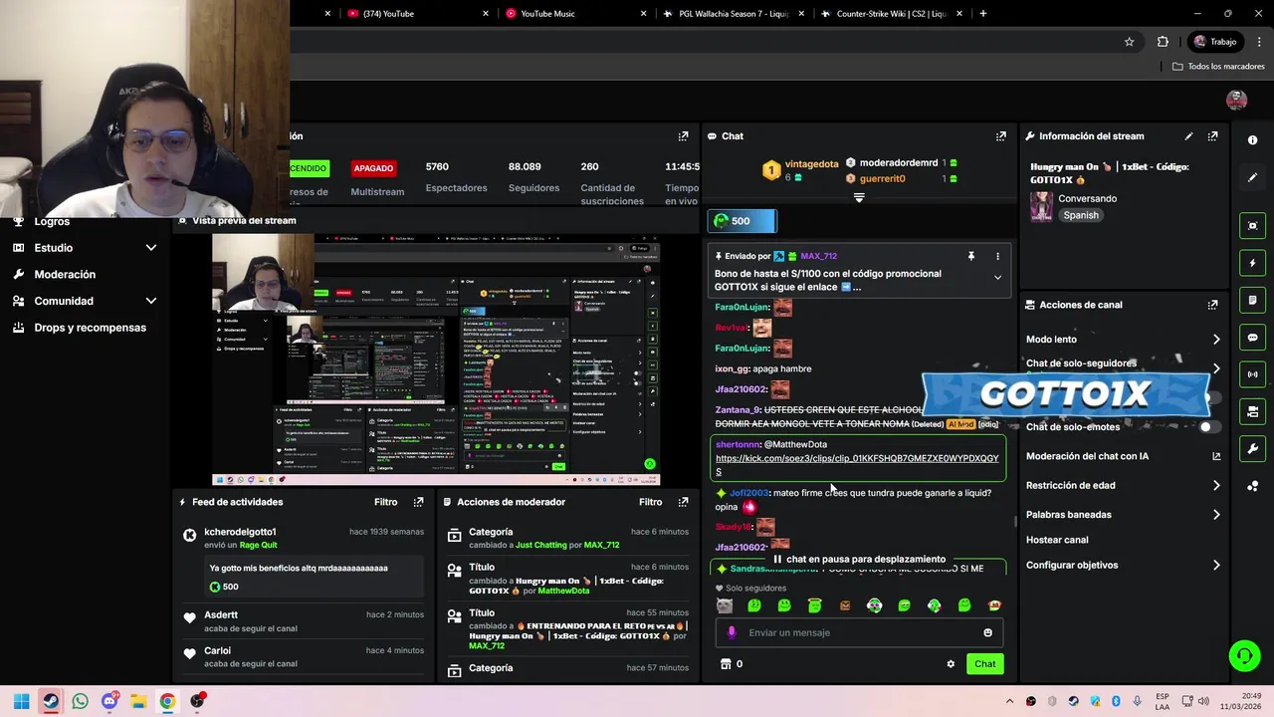The image size is (1274, 717).
Task: Send message with the green Chat button
Action: pos(984,664)
